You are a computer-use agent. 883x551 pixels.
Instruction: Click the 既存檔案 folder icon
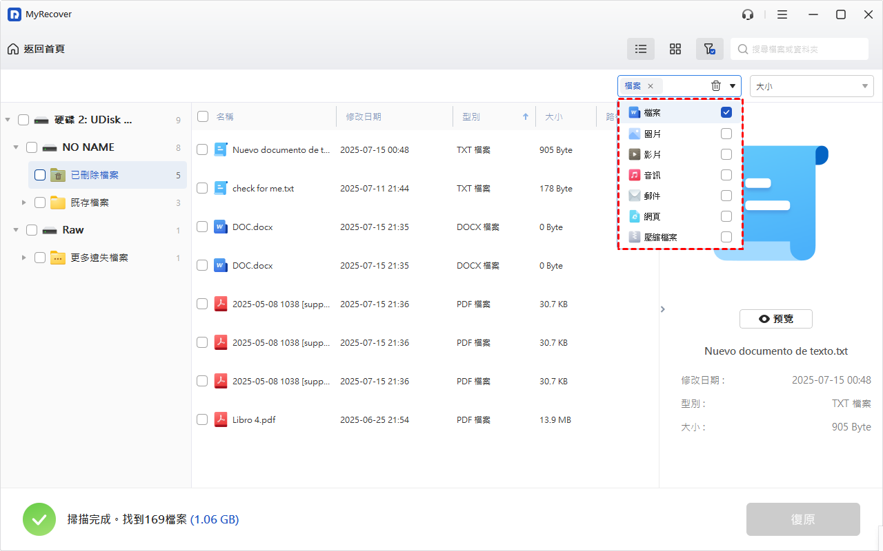(x=58, y=202)
